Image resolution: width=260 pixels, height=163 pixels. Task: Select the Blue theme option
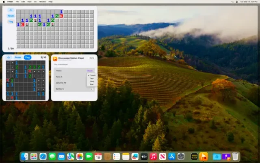point(91,84)
